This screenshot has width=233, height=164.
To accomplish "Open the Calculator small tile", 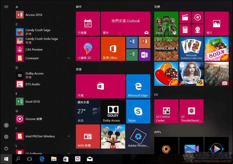I will click(x=185, y=30).
